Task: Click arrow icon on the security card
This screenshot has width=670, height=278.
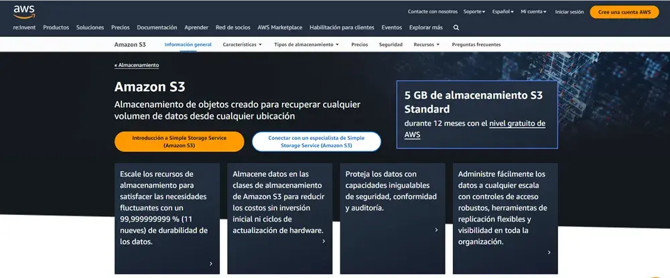Action: pyautogui.click(x=436, y=230)
